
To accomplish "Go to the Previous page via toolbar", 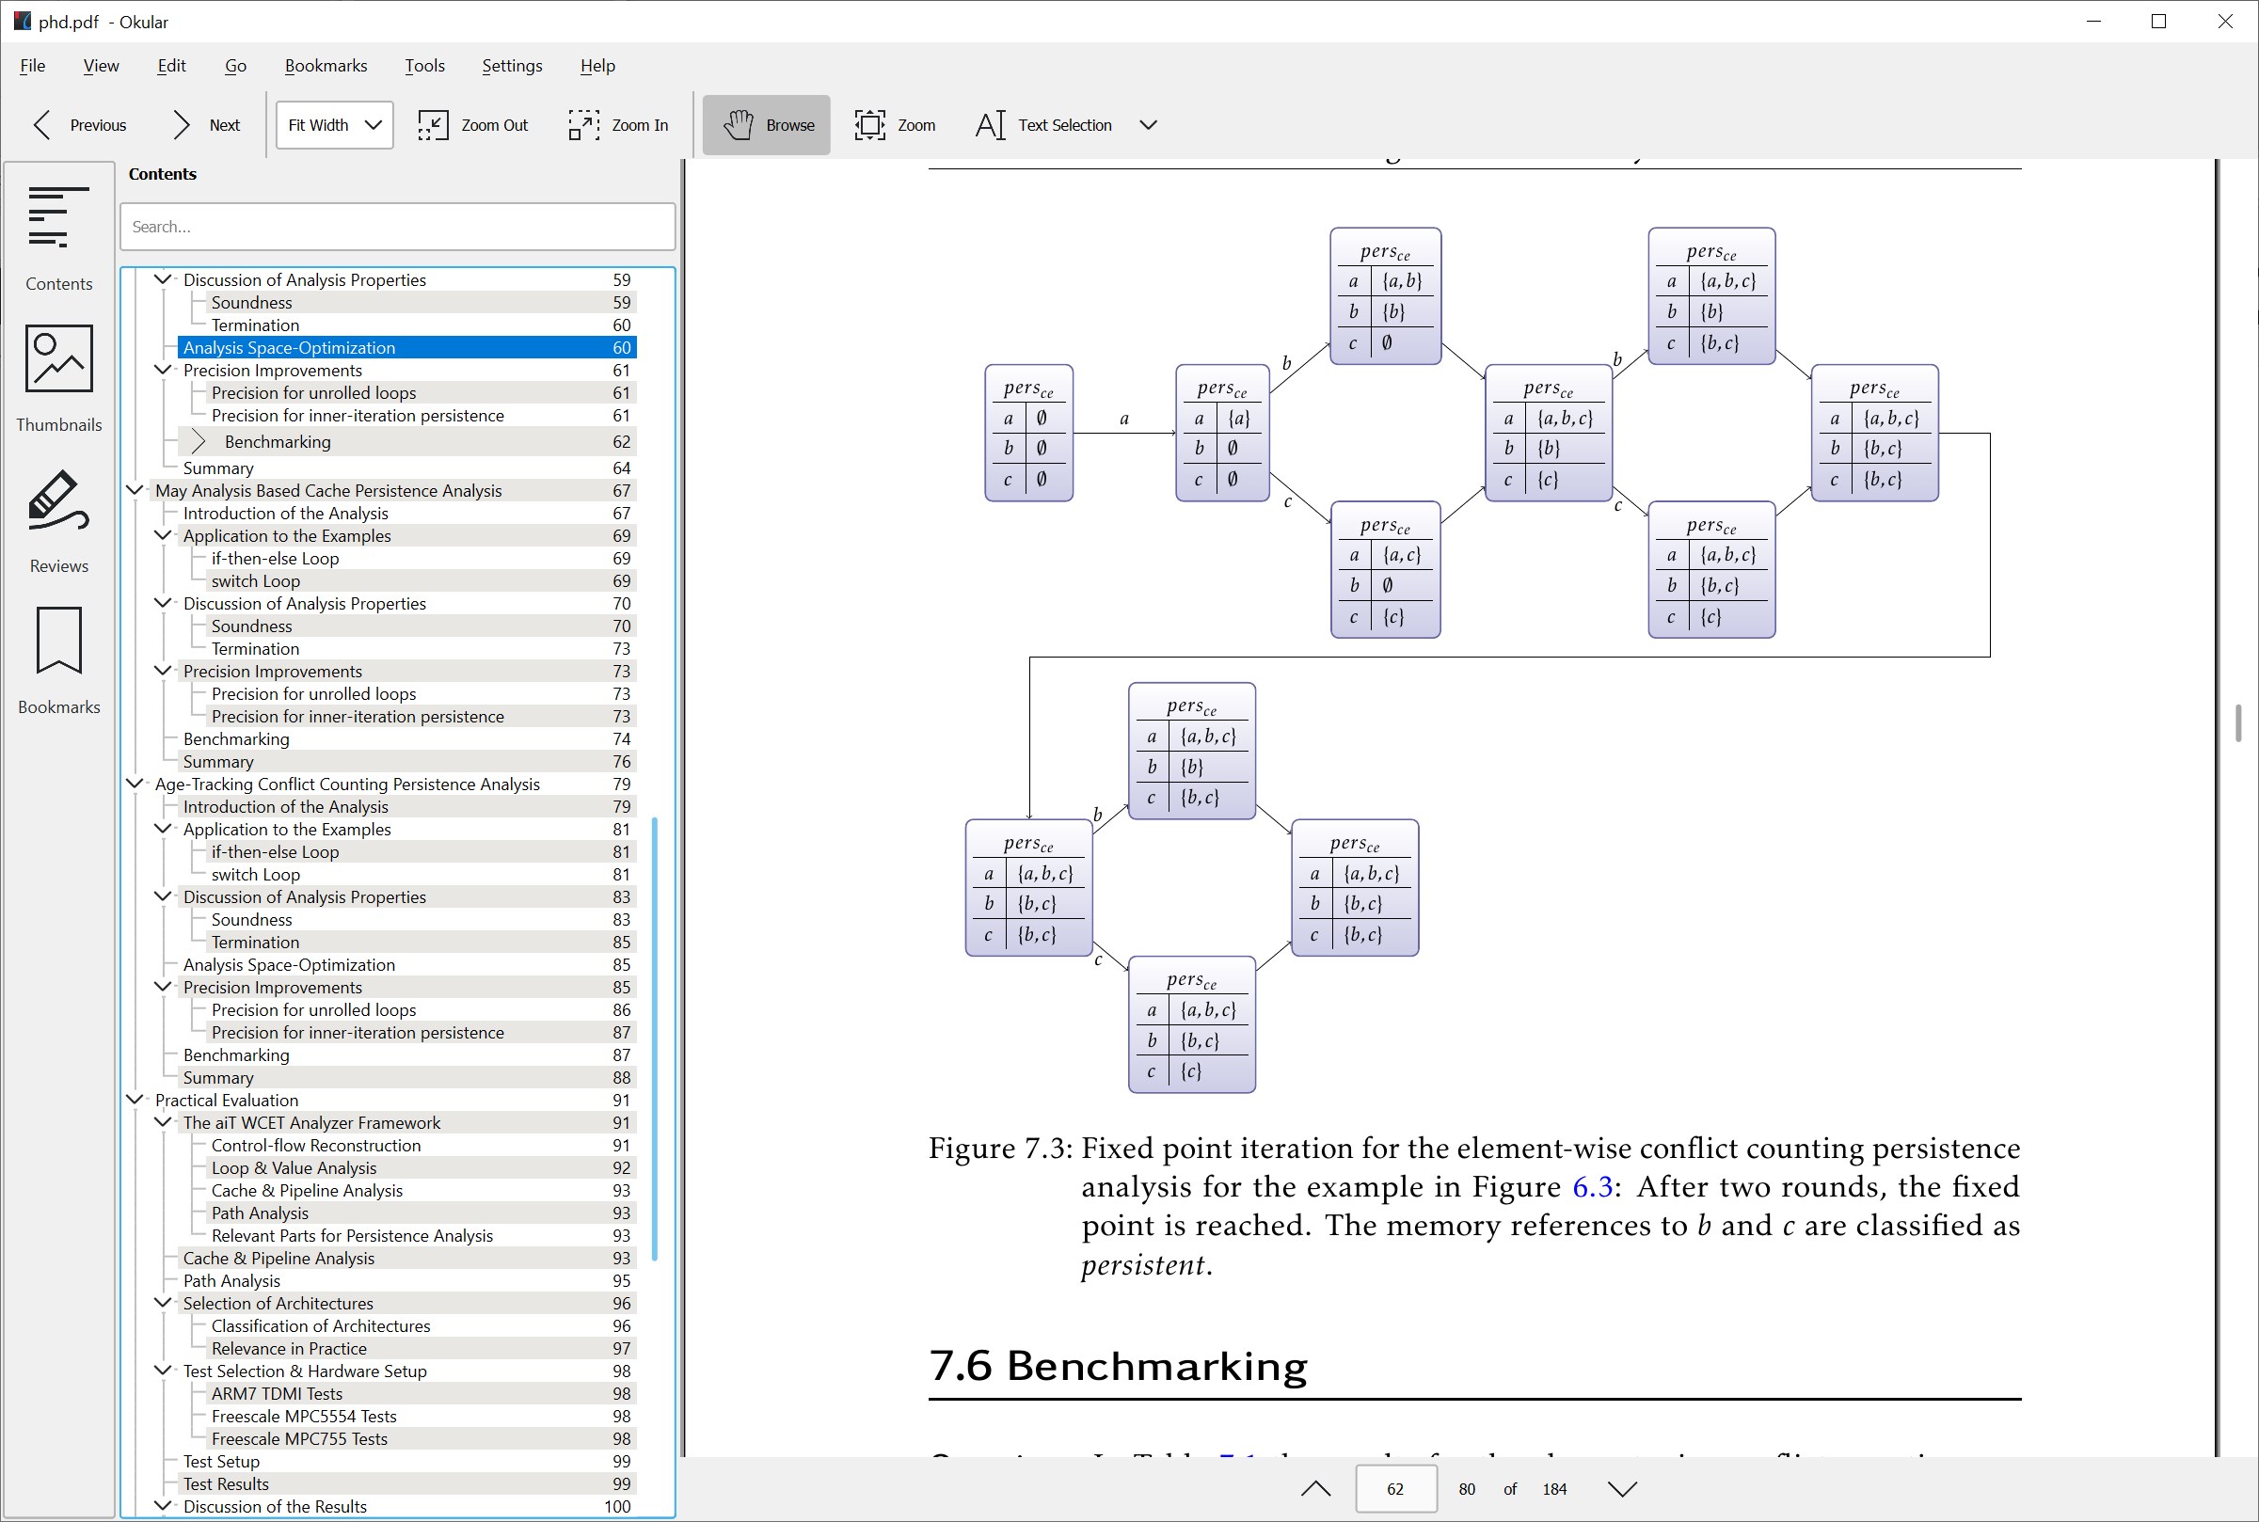I will coord(78,124).
